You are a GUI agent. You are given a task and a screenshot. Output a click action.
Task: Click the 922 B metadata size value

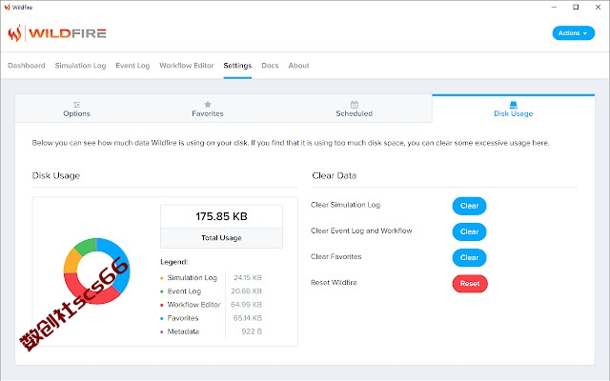(252, 331)
